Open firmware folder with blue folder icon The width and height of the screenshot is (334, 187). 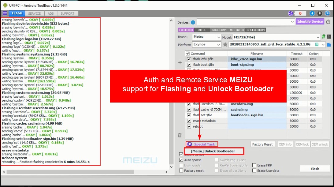point(329,45)
